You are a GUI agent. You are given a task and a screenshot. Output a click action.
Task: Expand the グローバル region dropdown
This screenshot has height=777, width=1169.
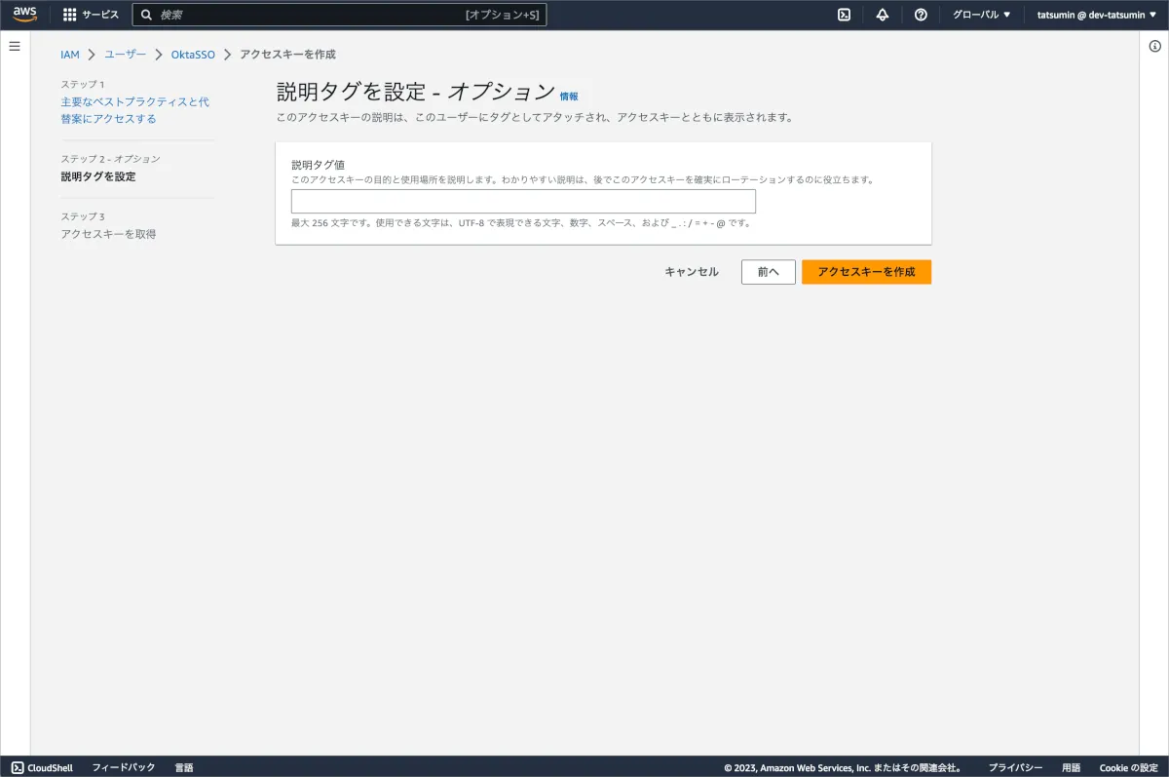(x=981, y=15)
